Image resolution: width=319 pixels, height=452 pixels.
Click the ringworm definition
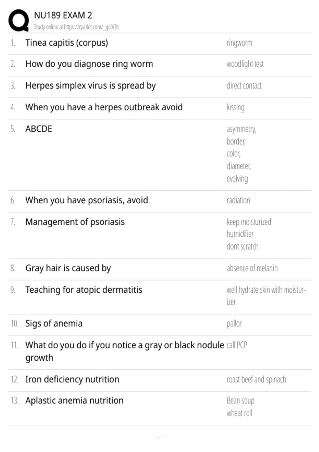(239, 43)
